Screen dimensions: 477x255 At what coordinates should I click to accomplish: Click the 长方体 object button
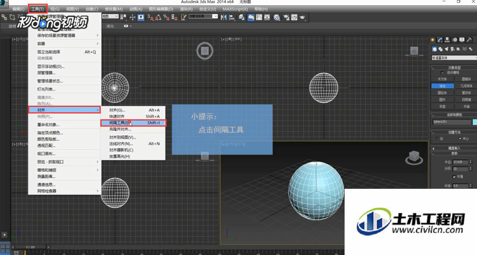[x=442, y=79]
